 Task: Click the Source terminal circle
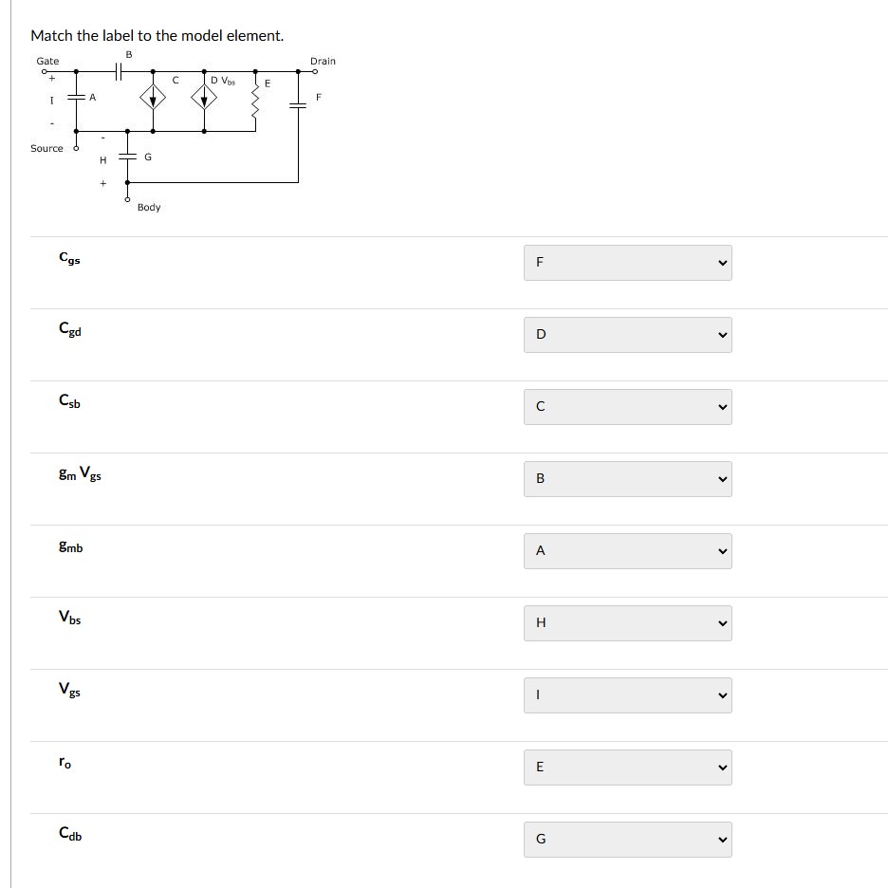coord(76,148)
